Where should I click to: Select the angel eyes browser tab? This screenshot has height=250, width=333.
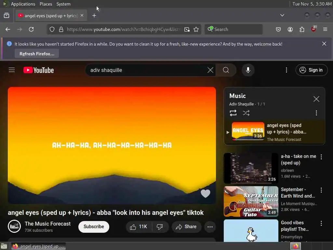(50, 16)
